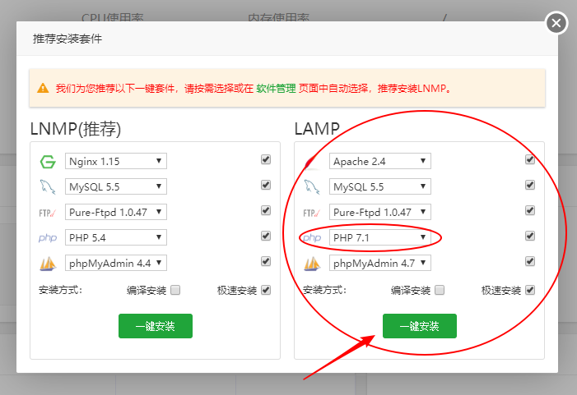Enable 编译安装 checkbox in LNMP
Image resolution: width=577 pixels, height=395 pixels.
(175, 291)
